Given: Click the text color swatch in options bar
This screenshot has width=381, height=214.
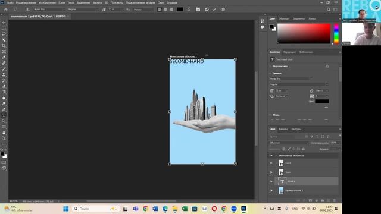Looking at the screenshot, I should click(x=180, y=10).
